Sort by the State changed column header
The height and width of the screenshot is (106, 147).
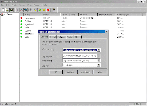tap(107, 14)
